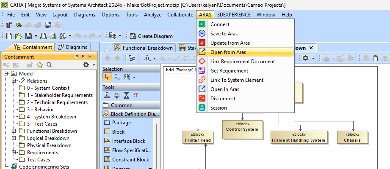Close the active diagram tab with X

click(311, 48)
